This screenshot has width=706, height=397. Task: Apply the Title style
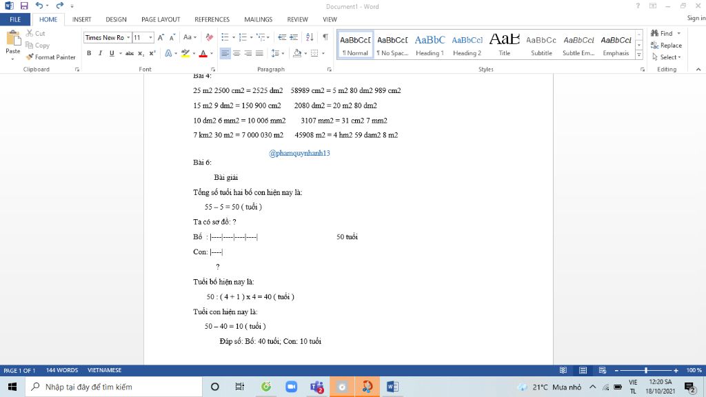click(x=504, y=45)
